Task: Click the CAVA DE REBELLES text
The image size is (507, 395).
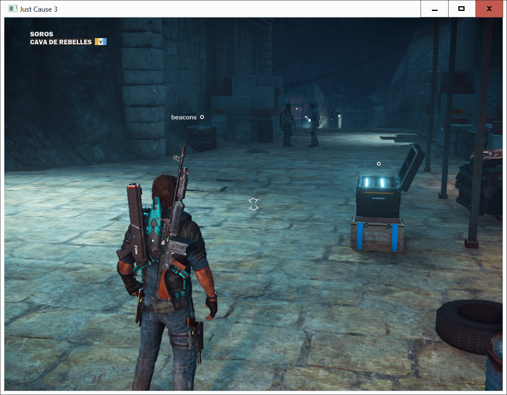Action: point(61,42)
